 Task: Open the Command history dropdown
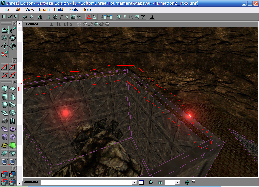(135, 182)
